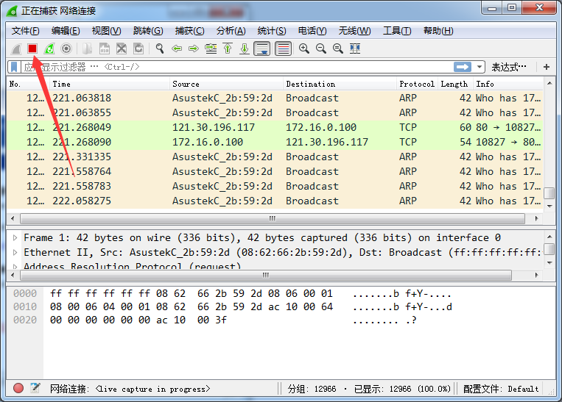This screenshot has height=402, width=562.
Task: Click the find packet magnifier icon
Action: tap(159, 49)
